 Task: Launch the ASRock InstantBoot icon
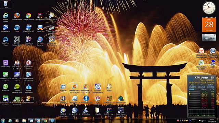coord(29,88)
